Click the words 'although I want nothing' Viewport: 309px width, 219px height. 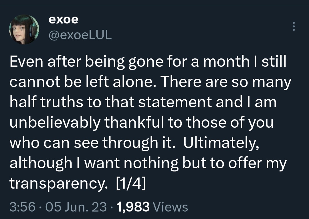pos(94,163)
